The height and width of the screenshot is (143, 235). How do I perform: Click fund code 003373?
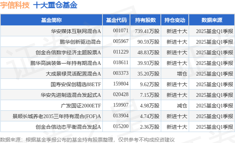pos(121,73)
